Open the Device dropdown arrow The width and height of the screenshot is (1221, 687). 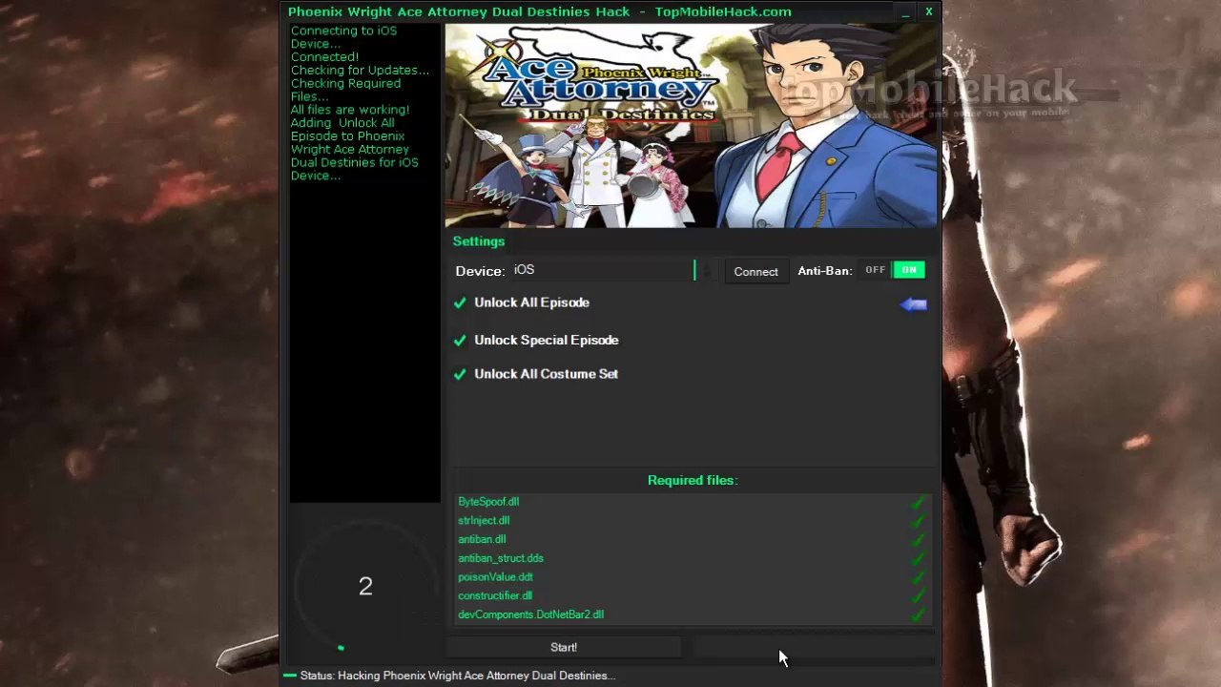coord(706,271)
